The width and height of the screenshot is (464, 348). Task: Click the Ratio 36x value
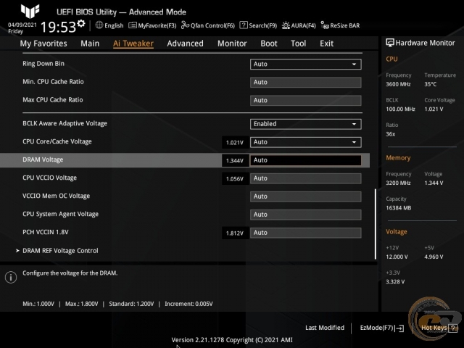[x=390, y=134]
